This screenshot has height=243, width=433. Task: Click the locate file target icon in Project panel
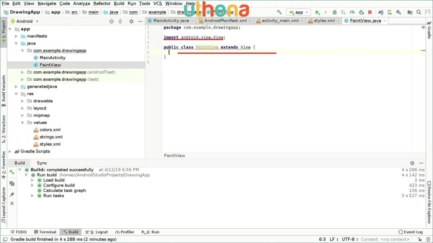pyautogui.click(x=111, y=21)
